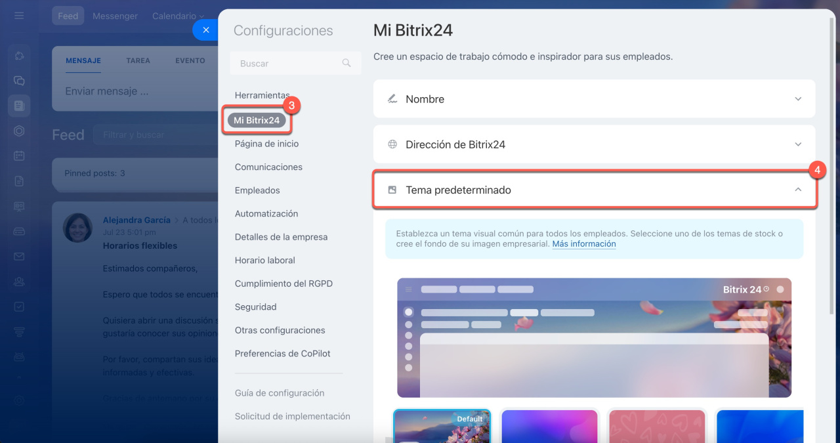Image resolution: width=840 pixels, height=443 pixels.
Task: Open the chat bubbles icon in sidebar
Action: click(x=19, y=81)
